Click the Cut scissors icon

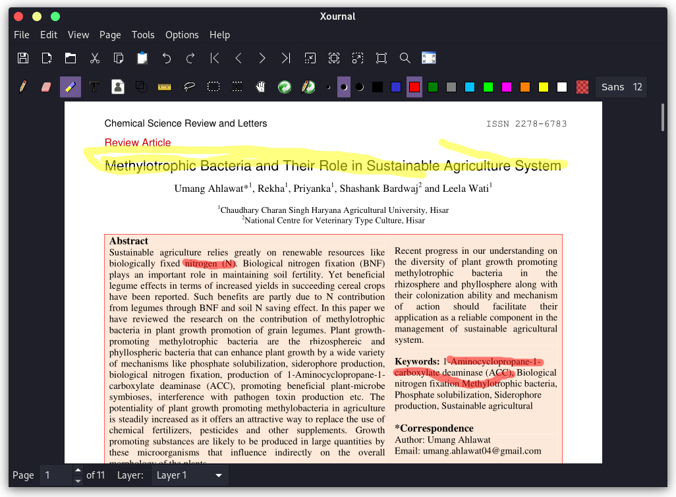click(x=95, y=58)
